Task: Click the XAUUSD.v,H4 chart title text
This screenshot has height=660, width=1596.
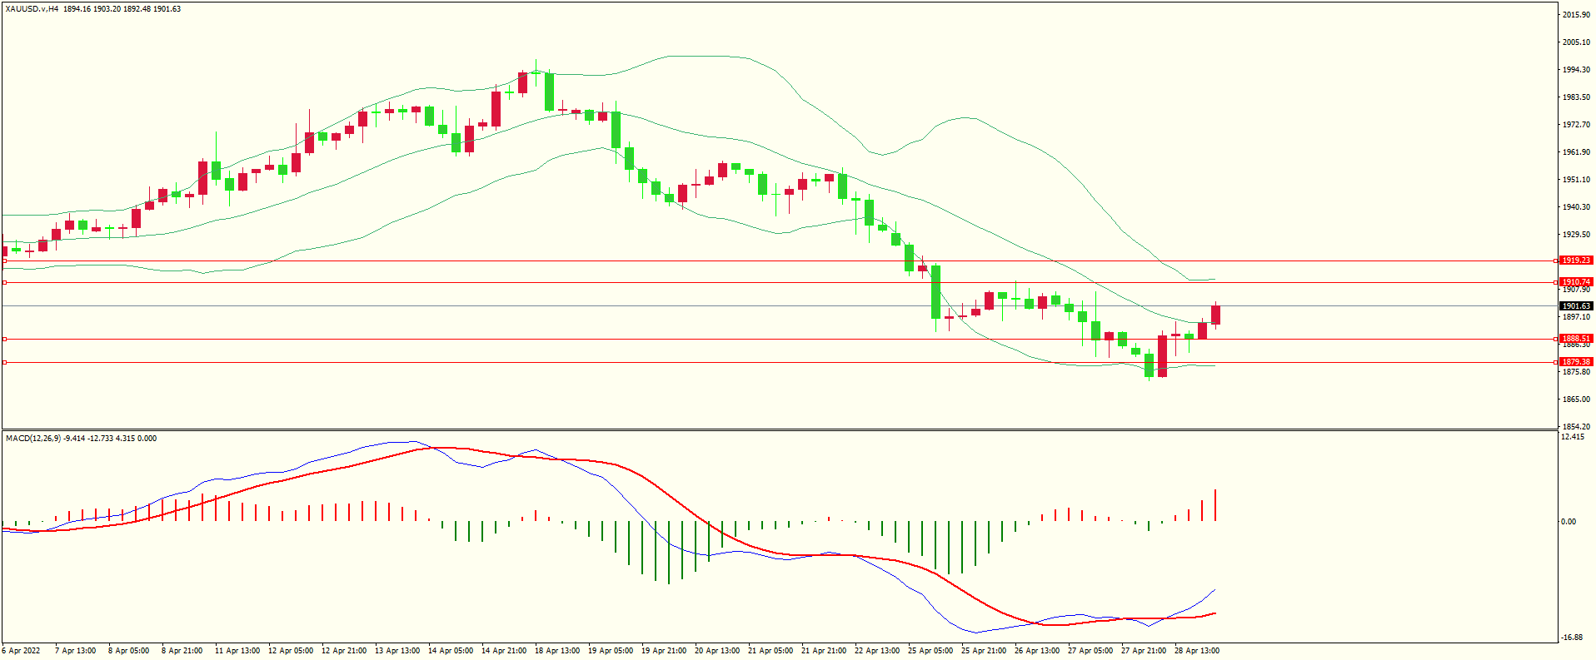Action: [32, 9]
